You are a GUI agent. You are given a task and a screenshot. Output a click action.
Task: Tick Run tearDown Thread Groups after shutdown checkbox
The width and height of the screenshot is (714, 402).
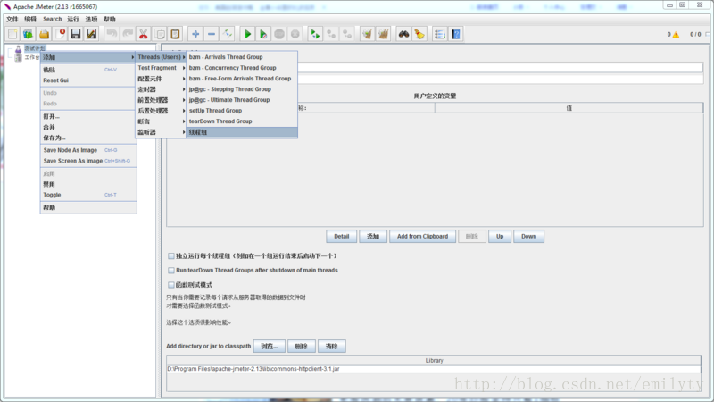click(171, 271)
